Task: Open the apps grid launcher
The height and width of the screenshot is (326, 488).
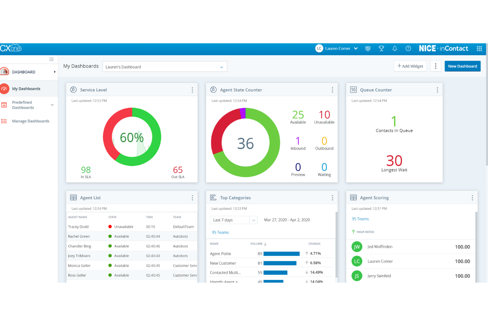Action: point(479,48)
